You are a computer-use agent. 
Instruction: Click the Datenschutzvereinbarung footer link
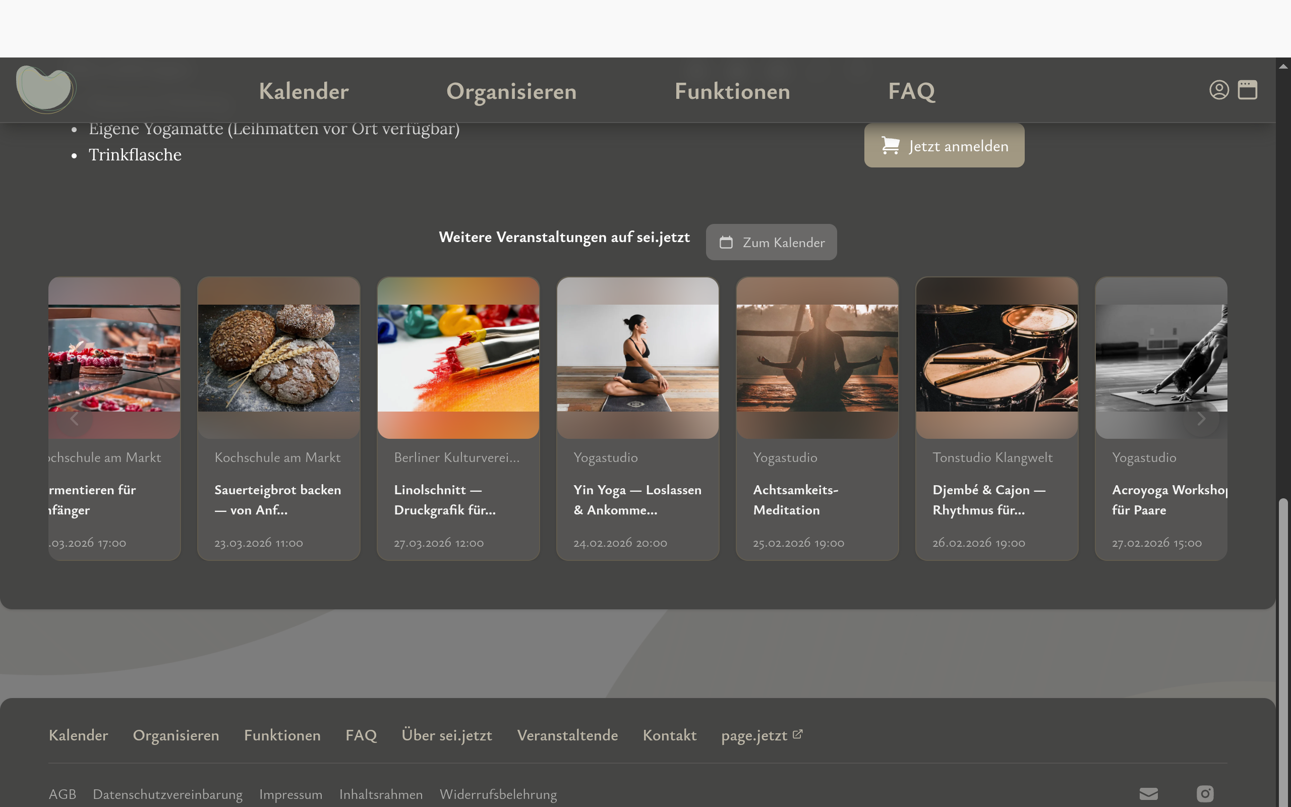click(x=167, y=794)
